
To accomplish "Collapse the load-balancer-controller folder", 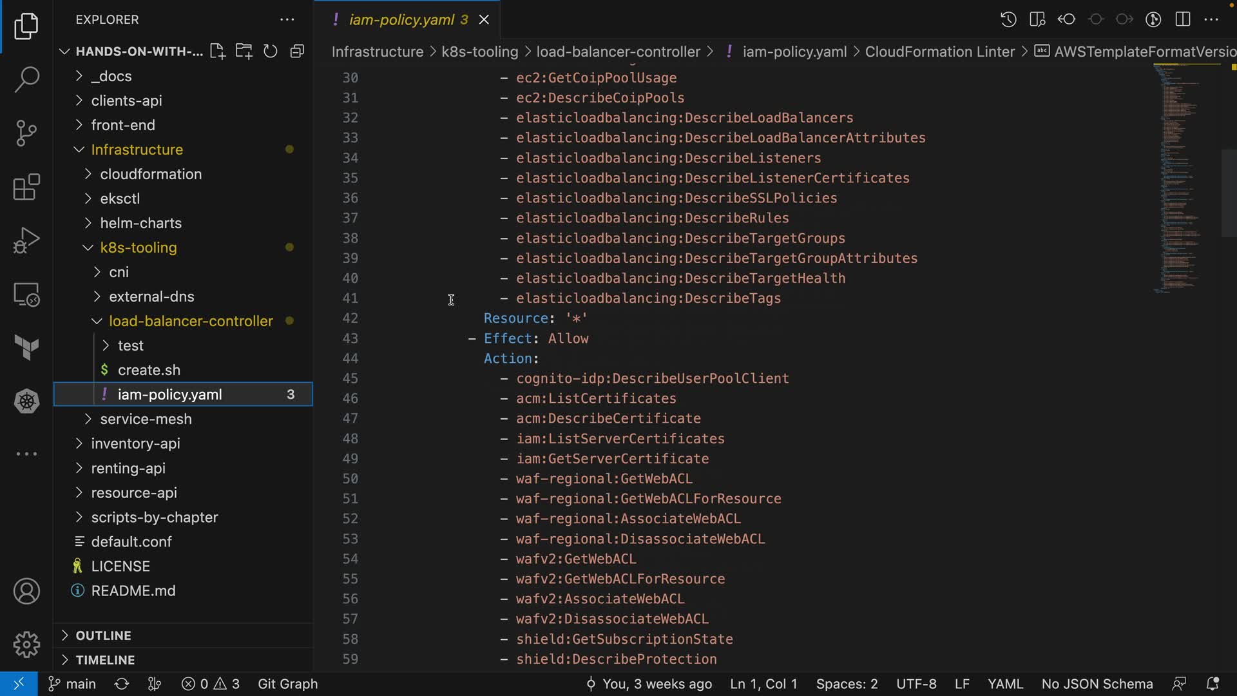I will (191, 321).
